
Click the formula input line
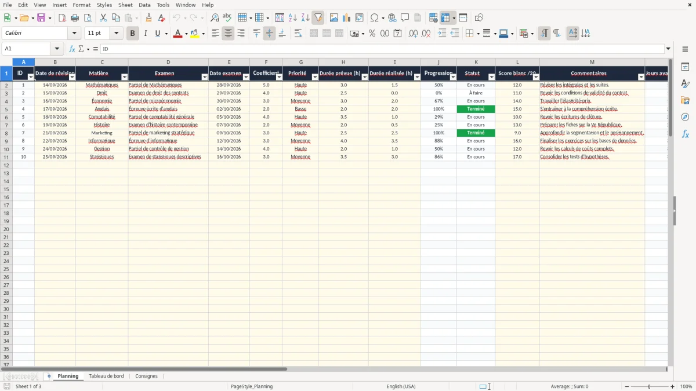point(382,49)
